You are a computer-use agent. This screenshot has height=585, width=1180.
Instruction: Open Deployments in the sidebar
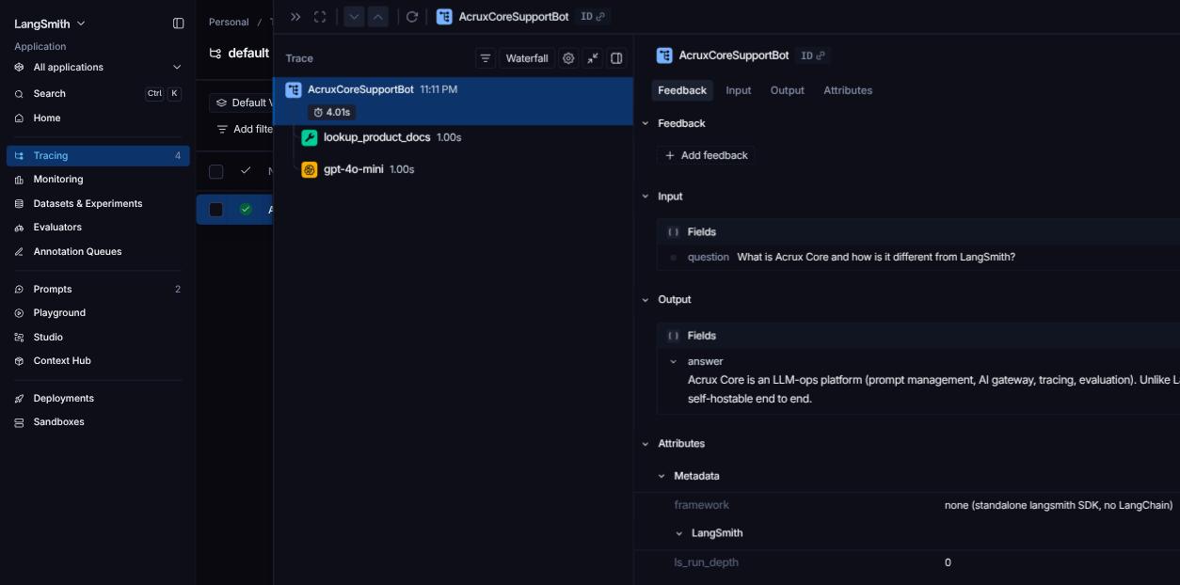[x=98, y=399]
